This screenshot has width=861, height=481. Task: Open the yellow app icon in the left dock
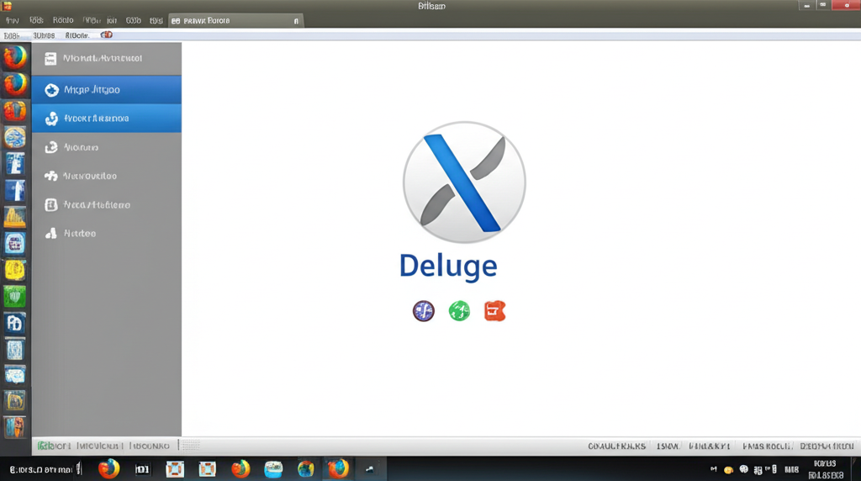click(x=15, y=270)
